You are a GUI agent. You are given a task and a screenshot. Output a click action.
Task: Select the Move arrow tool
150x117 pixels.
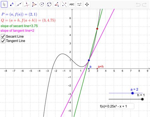coord(4,4)
